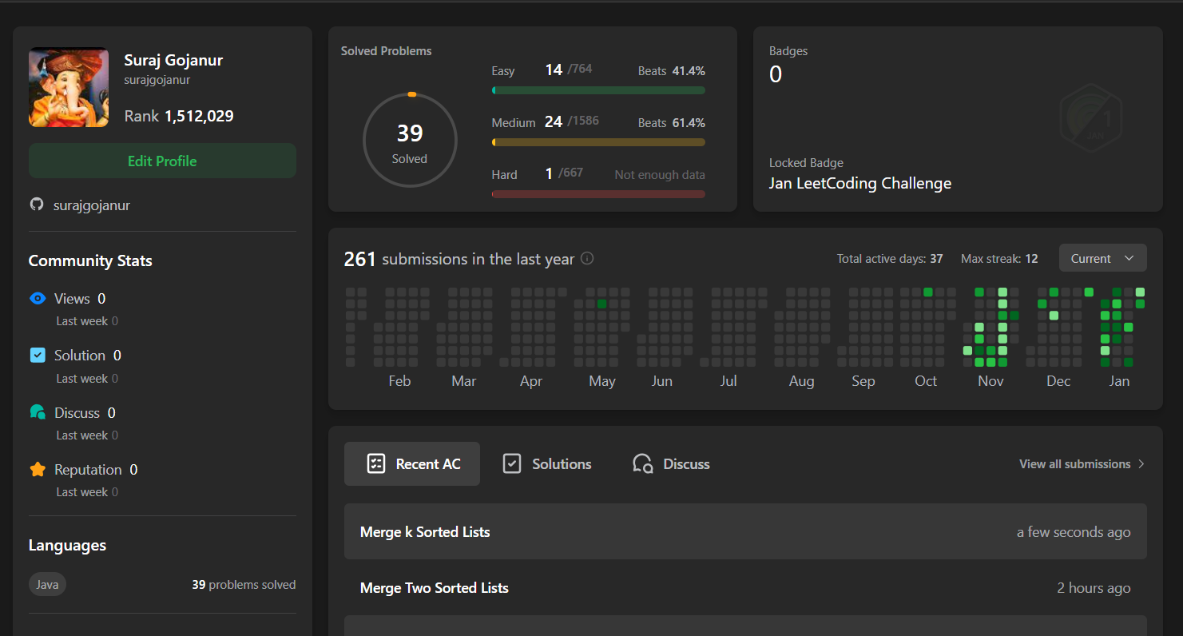Open the Current year dropdown
Image resolution: width=1183 pixels, height=636 pixels.
coord(1102,258)
